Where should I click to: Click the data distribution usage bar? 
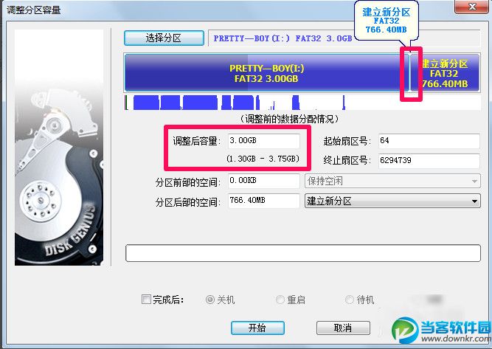click(x=302, y=103)
